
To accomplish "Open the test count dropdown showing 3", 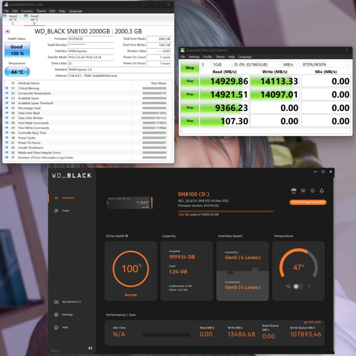I will click(205, 64).
